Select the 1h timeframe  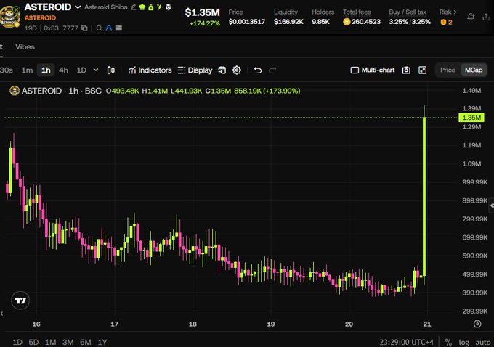click(x=46, y=70)
